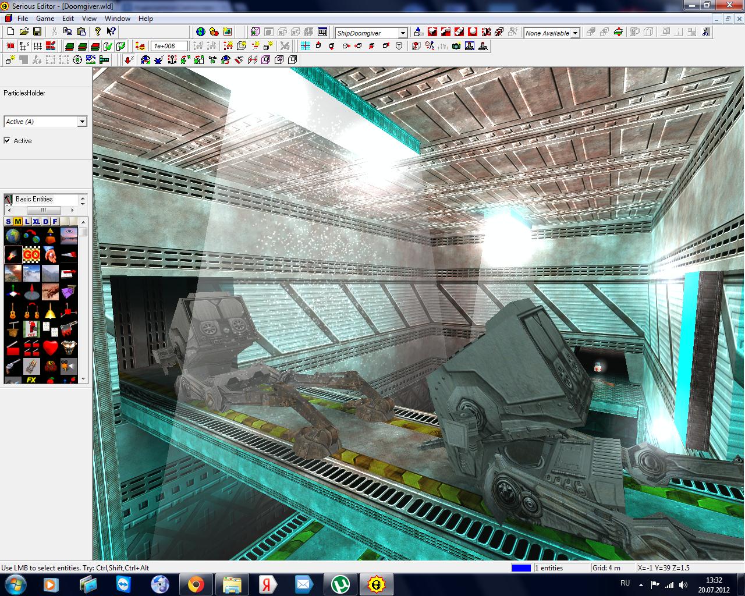745x596 pixels.
Task: Click the 1 entities status text
Action: pyautogui.click(x=549, y=568)
